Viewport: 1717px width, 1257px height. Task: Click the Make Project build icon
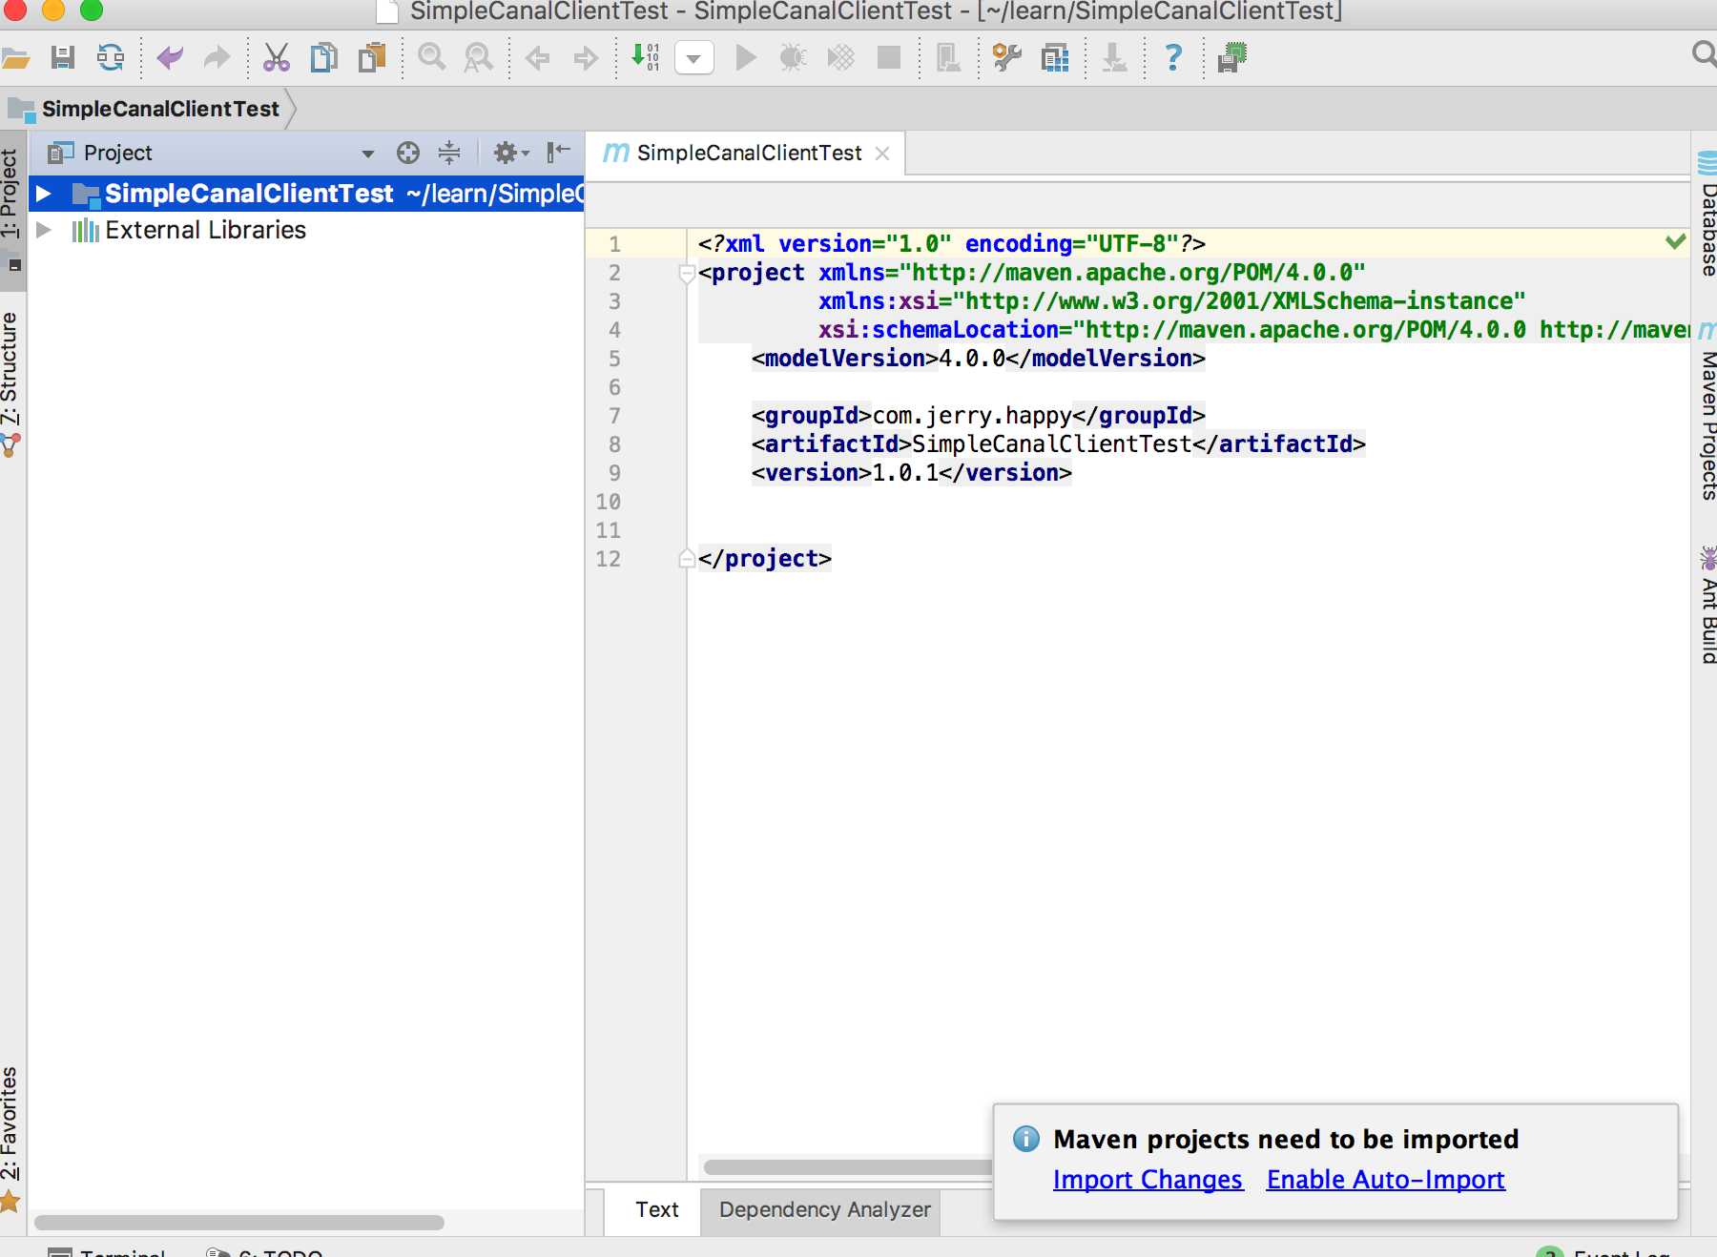point(646,58)
